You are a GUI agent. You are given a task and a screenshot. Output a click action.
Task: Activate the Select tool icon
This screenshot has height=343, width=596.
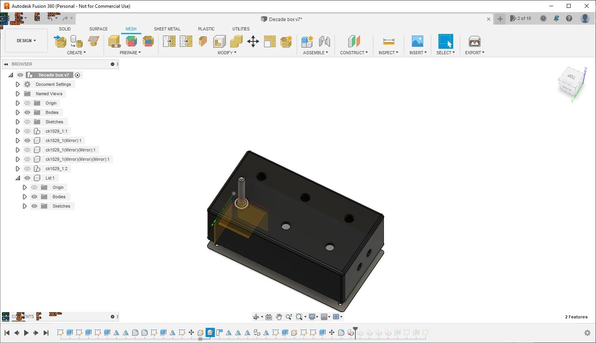[445, 41]
